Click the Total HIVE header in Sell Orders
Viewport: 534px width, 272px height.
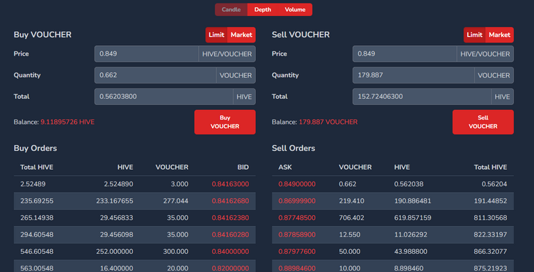pyautogui.click(x=490, y=168)
